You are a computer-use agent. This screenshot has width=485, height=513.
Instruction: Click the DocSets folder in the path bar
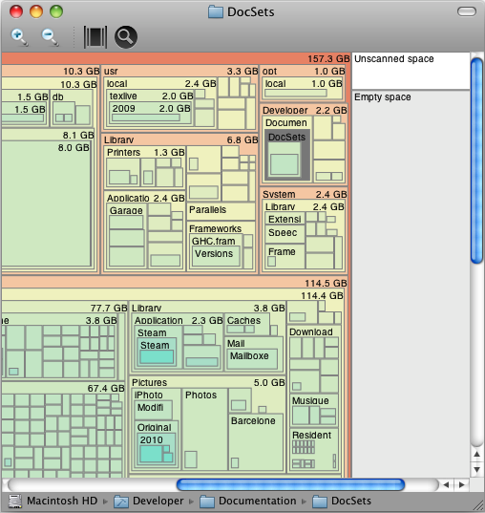click(x=342, y=502)
